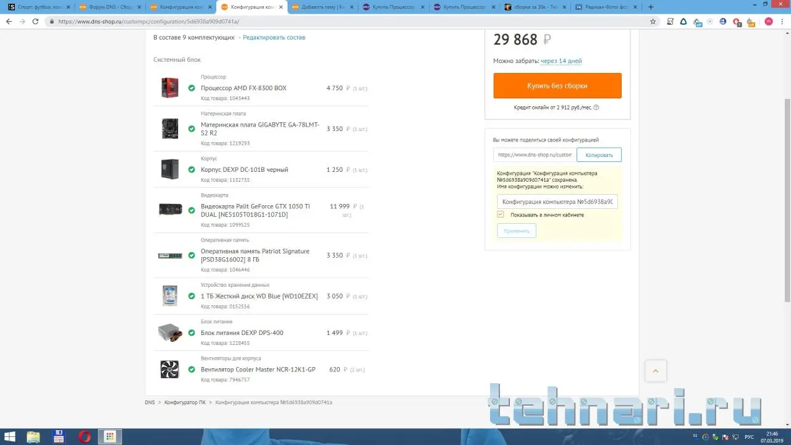The image size is (791, 445).
Task: Click the GIGABYTE motherboard image
Action: coord(169,129)
